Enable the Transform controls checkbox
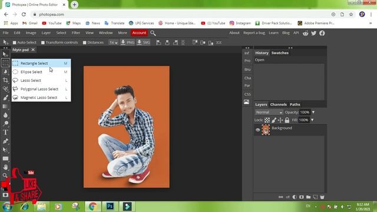This screenshot has height=212, width=377. coord(43,42)
